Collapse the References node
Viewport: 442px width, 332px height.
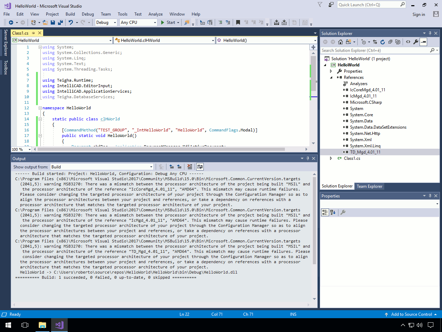331,77
